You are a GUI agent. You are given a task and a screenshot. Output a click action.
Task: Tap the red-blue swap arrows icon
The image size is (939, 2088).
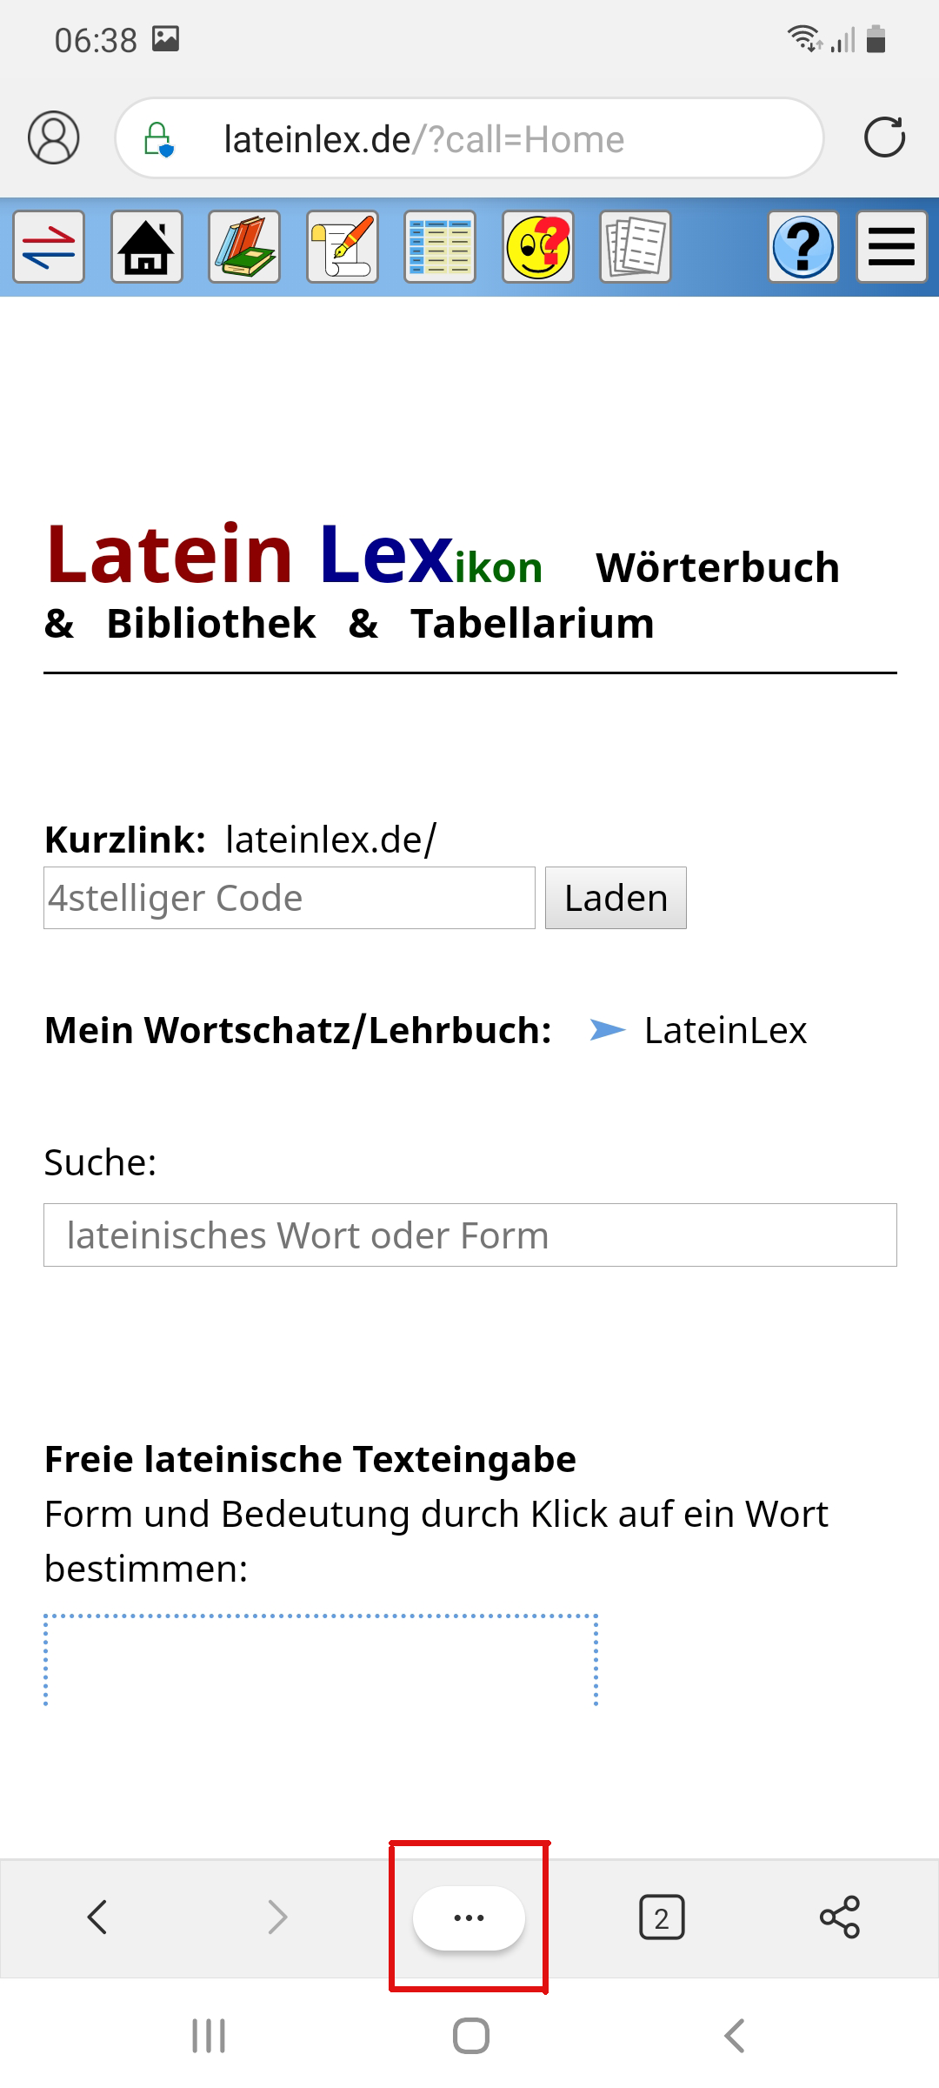point(49,247)
